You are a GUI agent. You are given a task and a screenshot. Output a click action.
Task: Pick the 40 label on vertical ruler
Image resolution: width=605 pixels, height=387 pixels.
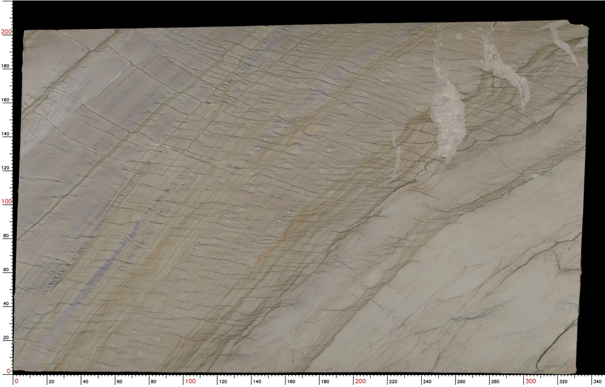click(7, 304)
